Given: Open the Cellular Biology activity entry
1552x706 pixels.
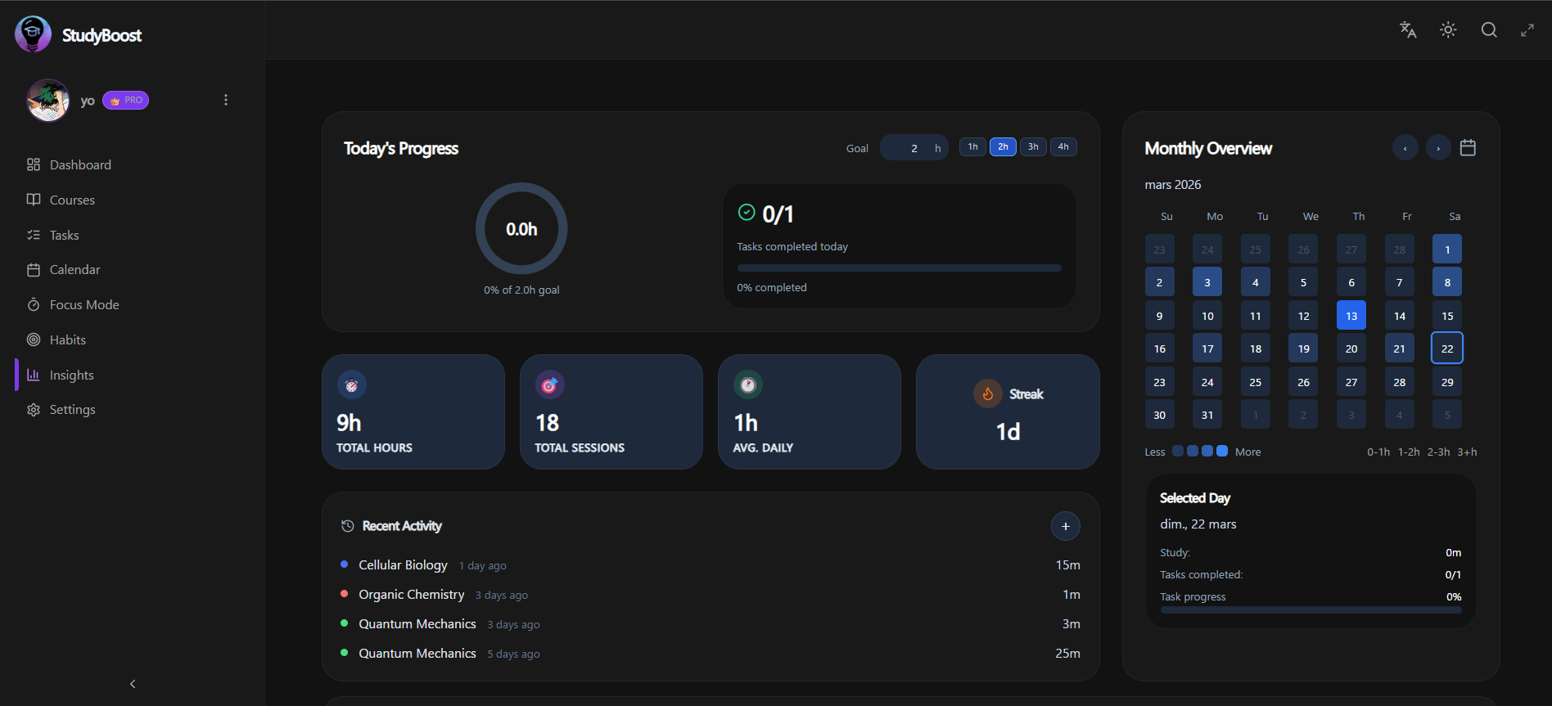Looking at the screenshot, I should [x=403, y=565].
